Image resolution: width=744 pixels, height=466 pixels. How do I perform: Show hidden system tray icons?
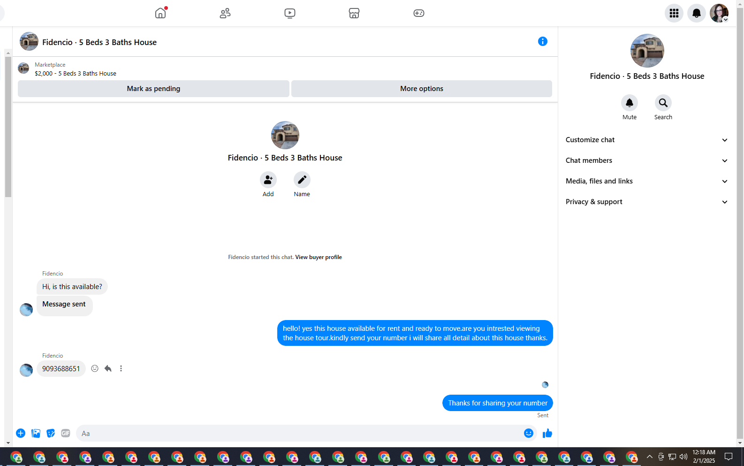650,457
